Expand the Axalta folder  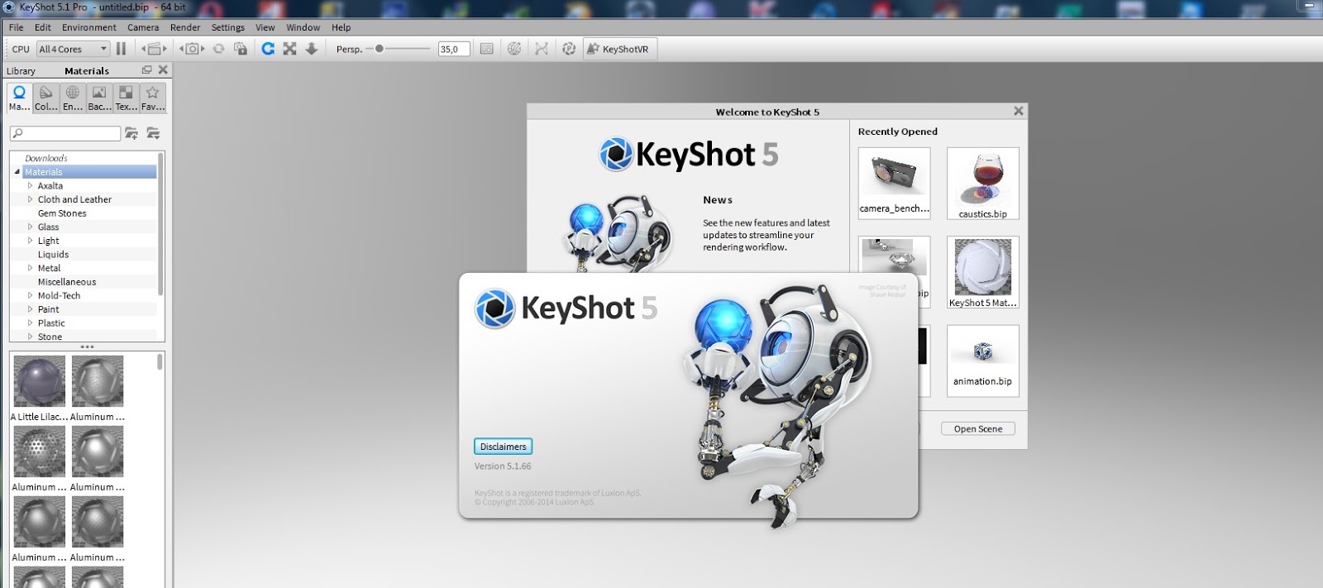[31, 186]
